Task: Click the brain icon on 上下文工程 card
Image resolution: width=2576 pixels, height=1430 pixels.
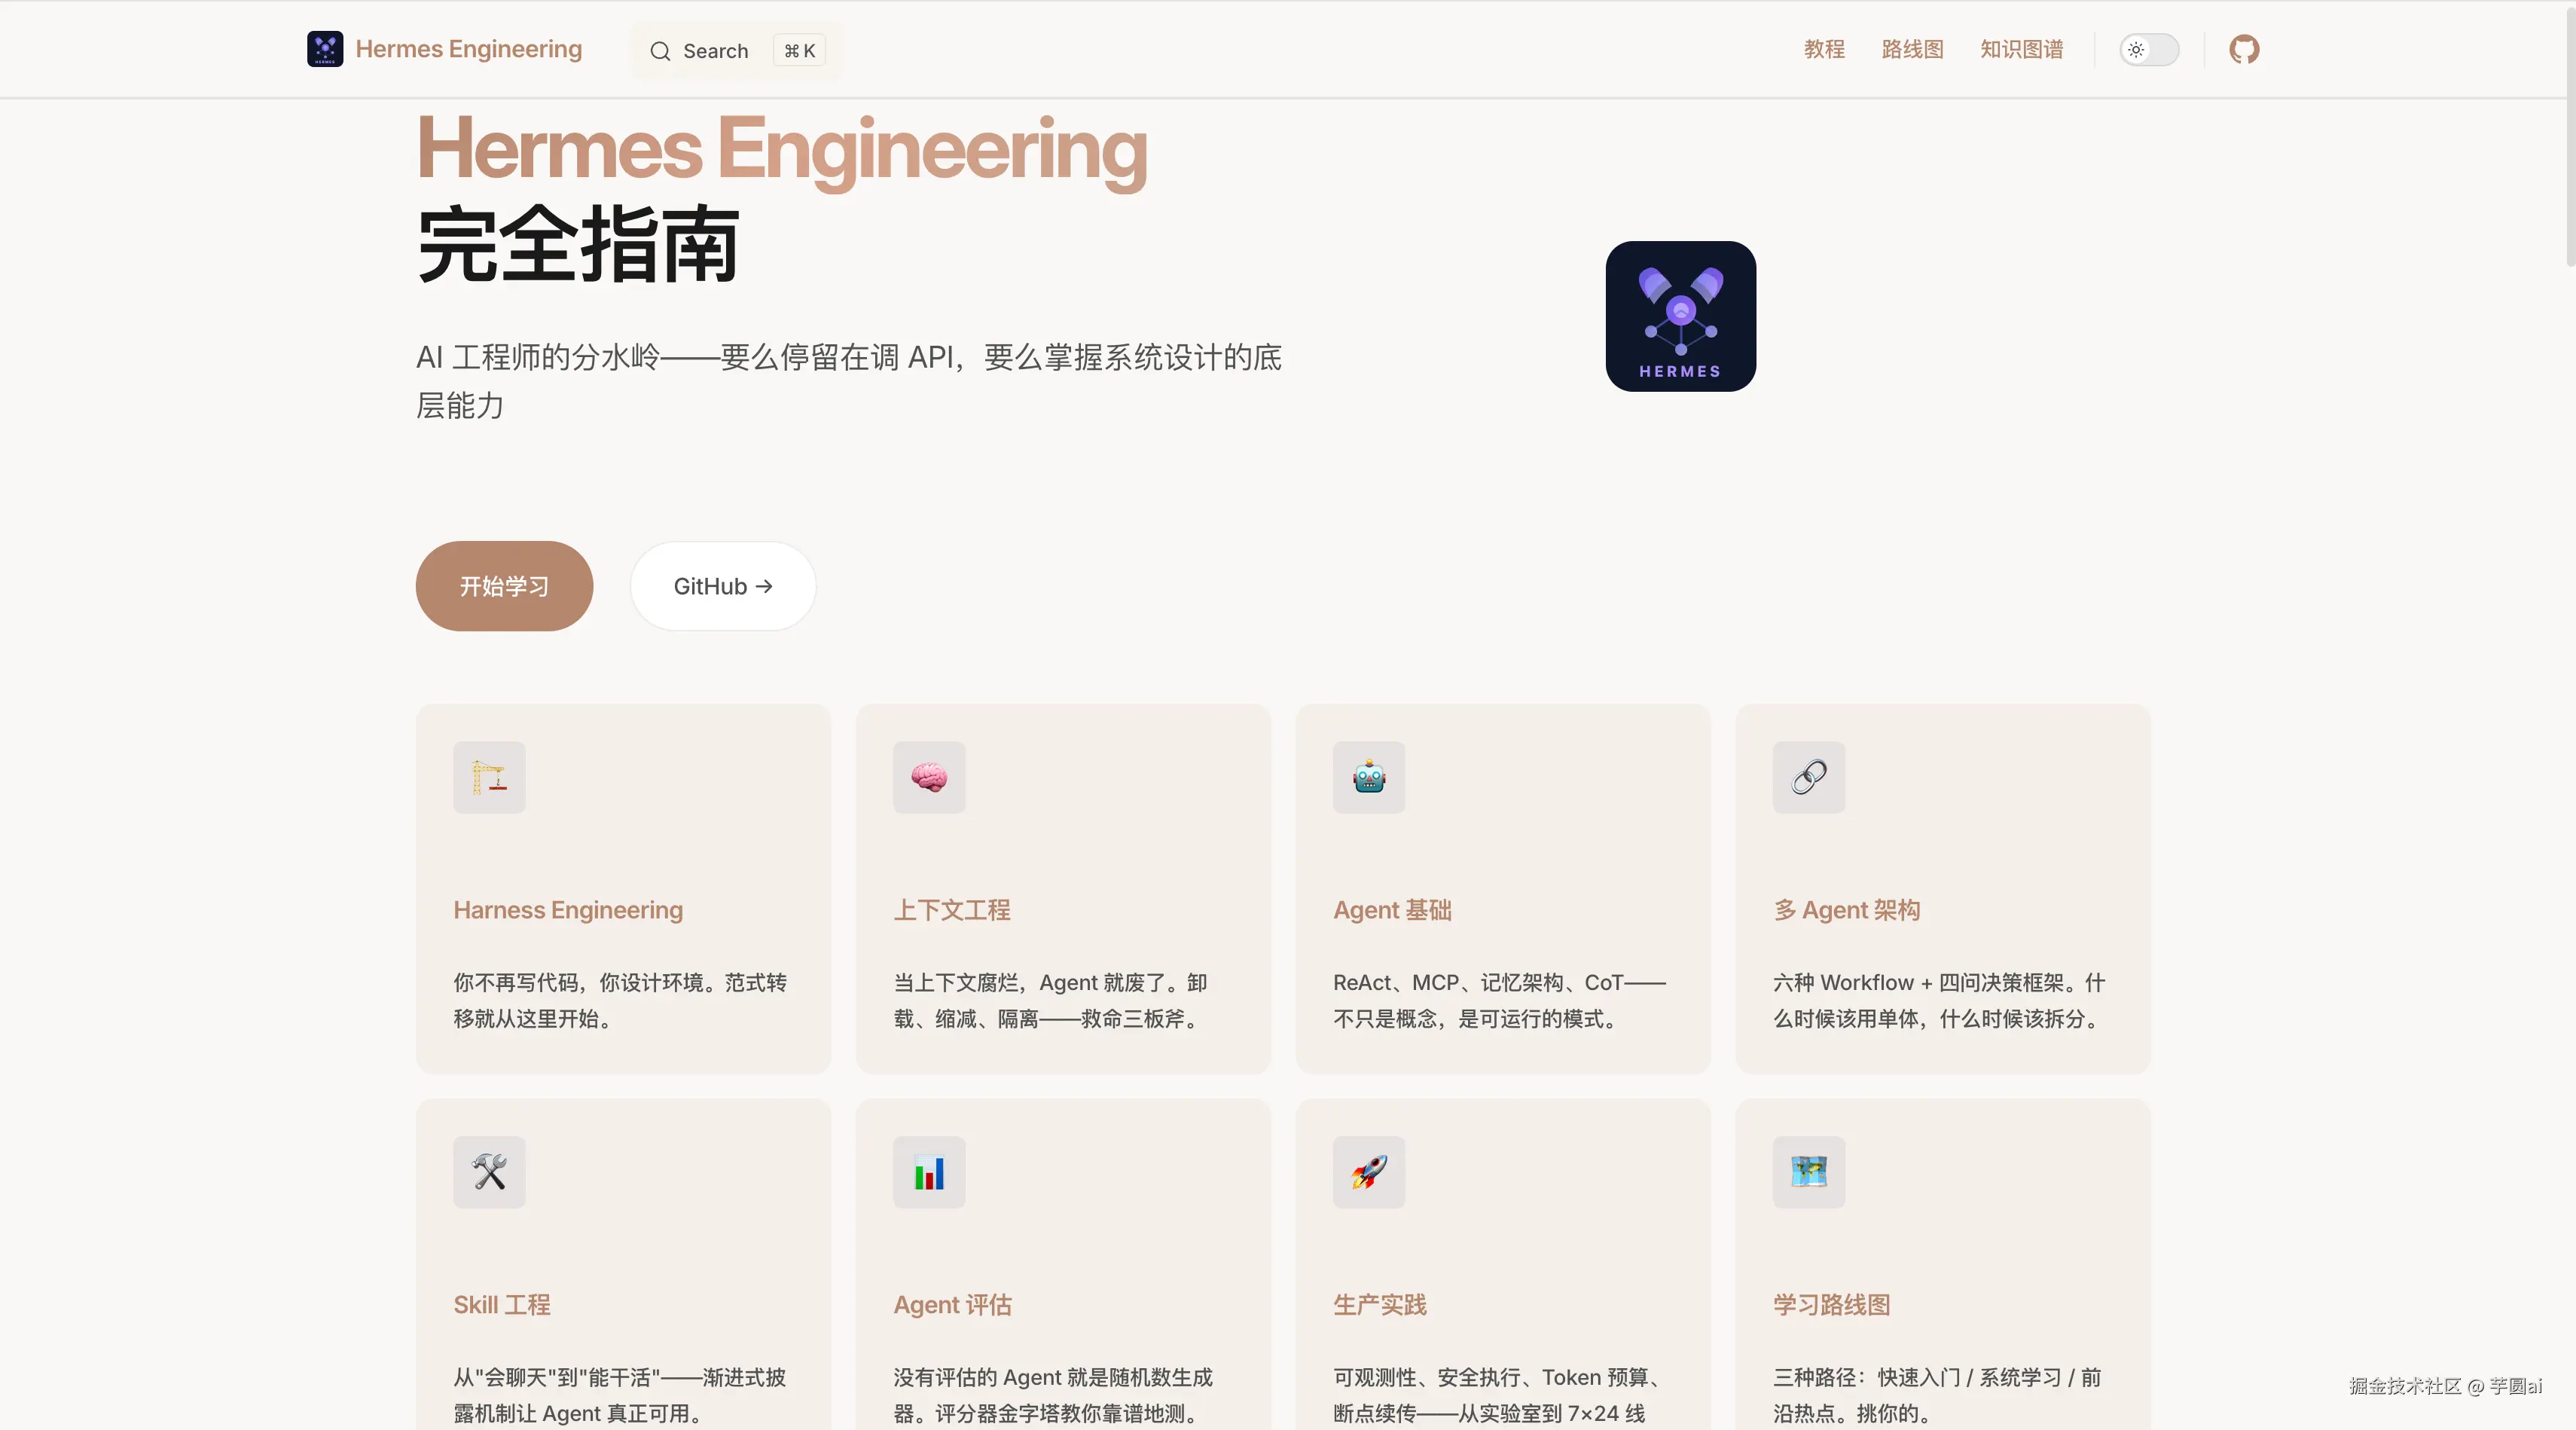Action: (x=929, y=777)
